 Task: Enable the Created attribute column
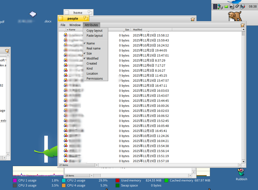tap(92, 64)
